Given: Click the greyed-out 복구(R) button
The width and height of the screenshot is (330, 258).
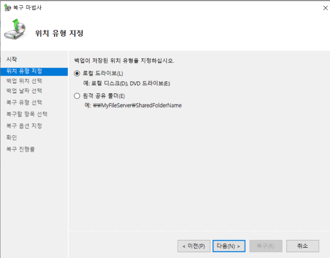Looking at the screenshot, I should point(265,246).
